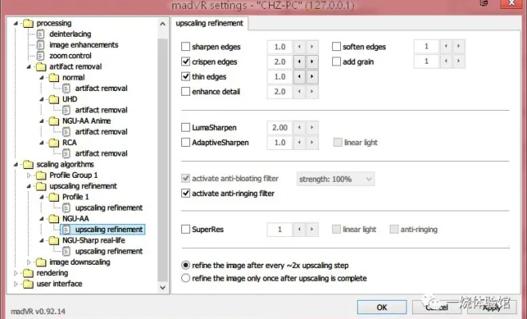This screenshot has width=527, height=319.
Task: Click the Apply button
Action: (x=491, y=306)
